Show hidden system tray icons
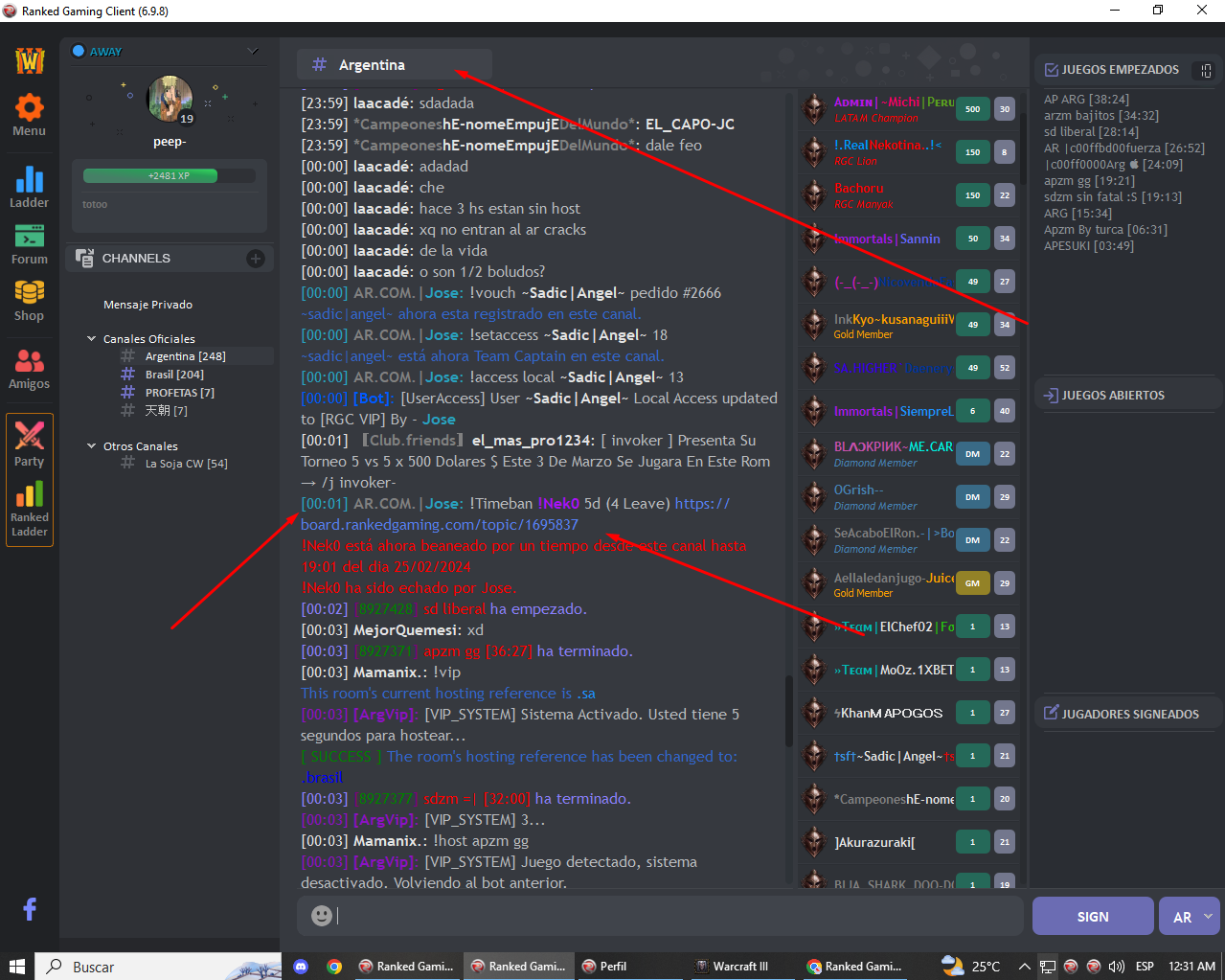1225x980 pixels. tap(1024, 967)
